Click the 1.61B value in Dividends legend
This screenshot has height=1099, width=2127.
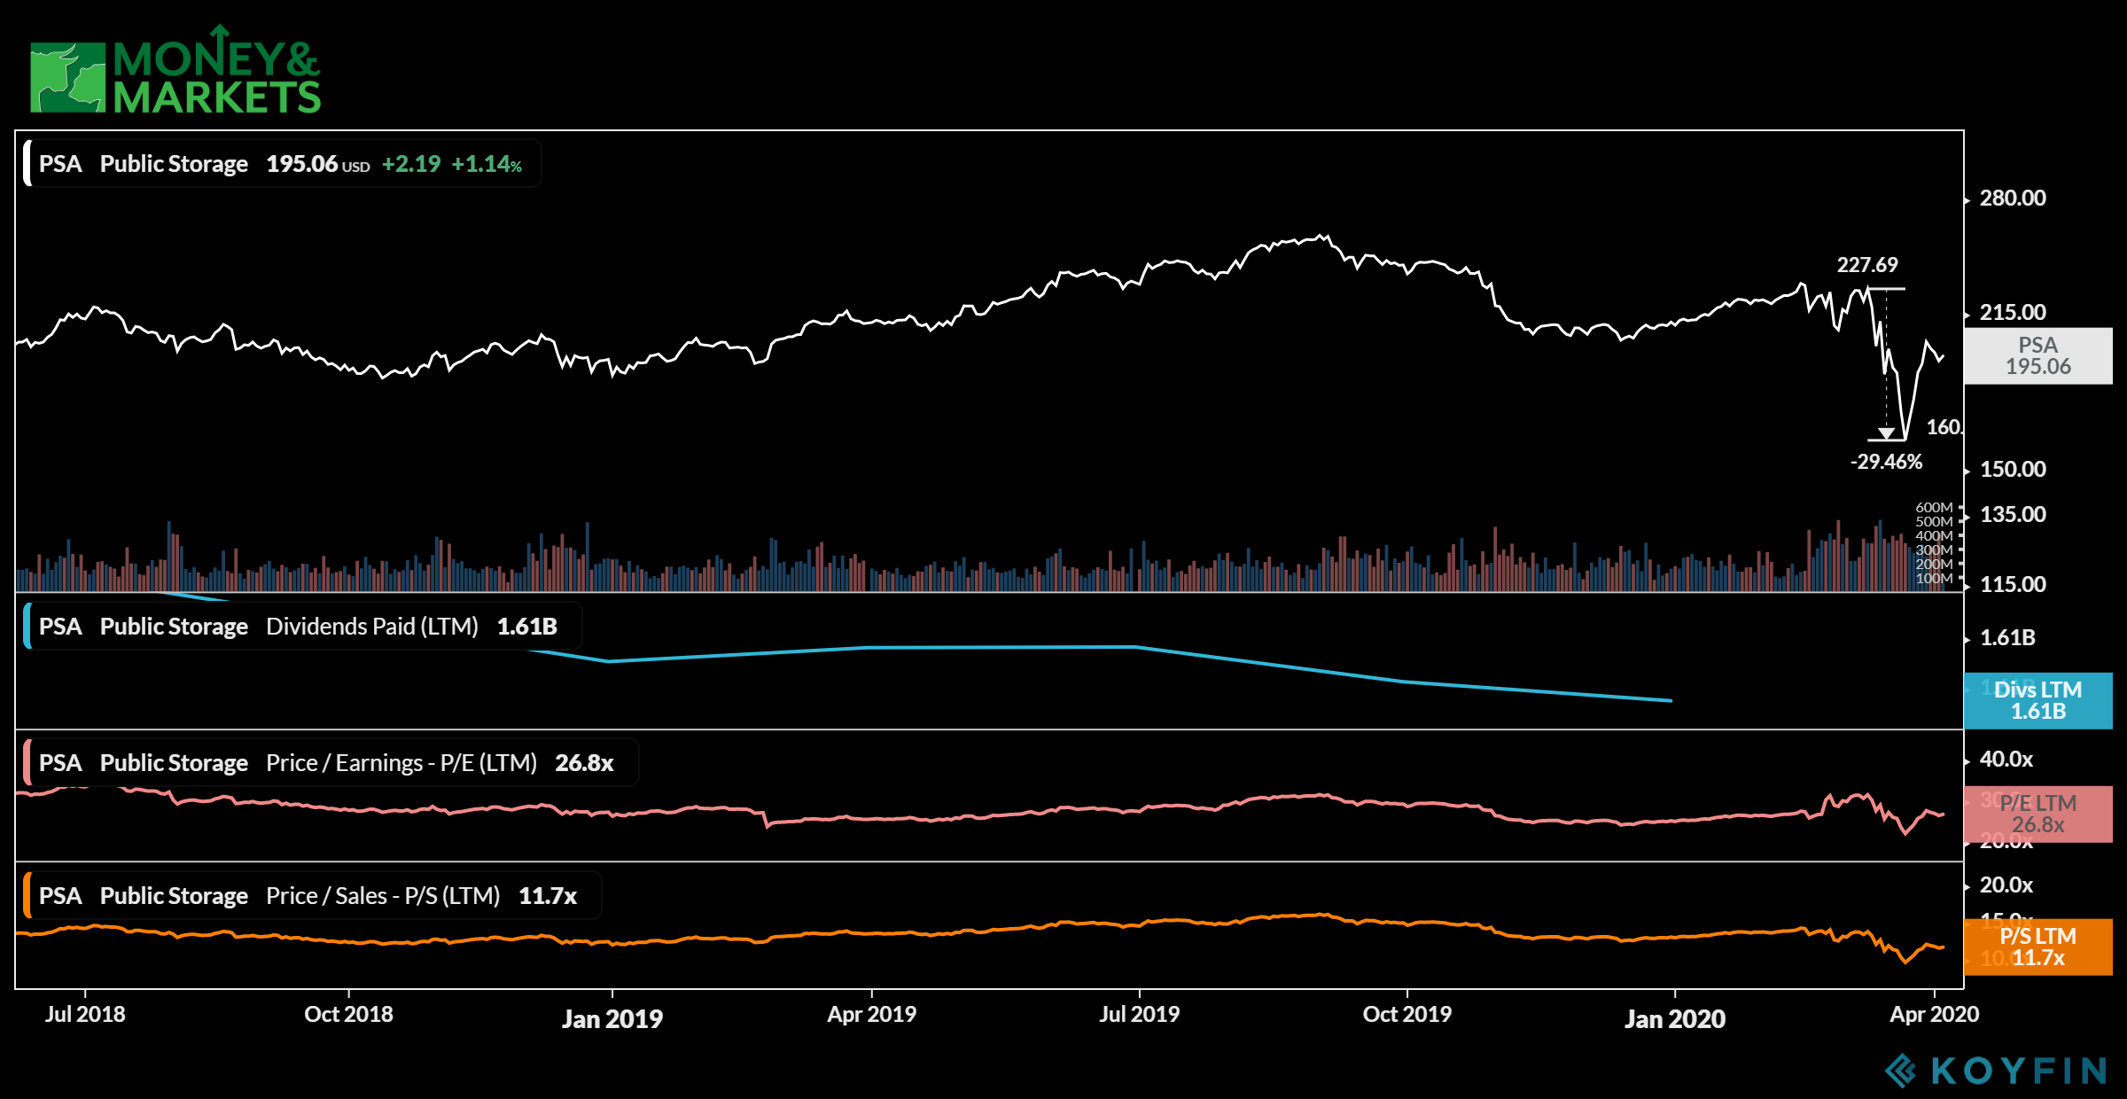pos(527,627)
